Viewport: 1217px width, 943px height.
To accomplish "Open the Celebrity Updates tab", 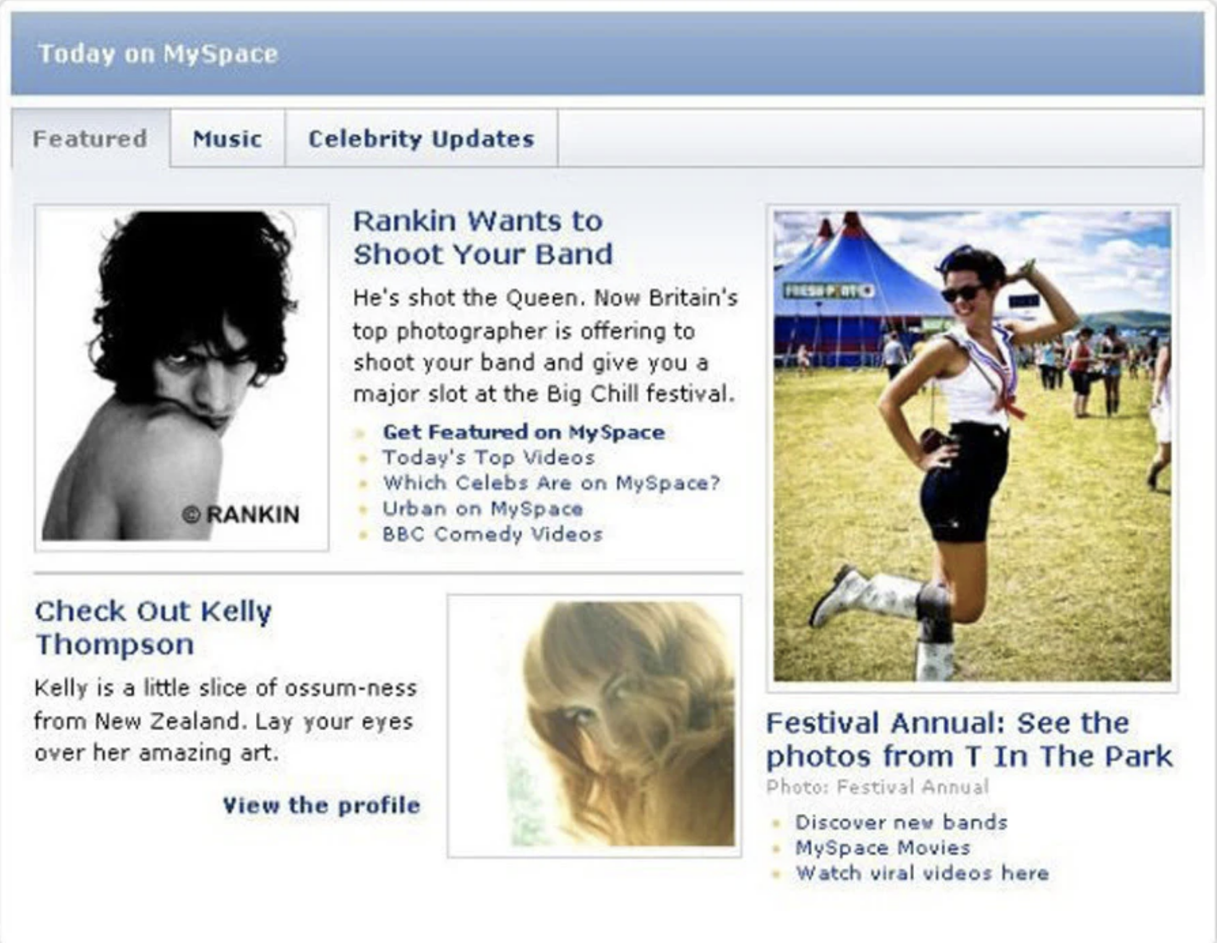I will click(x=421, y=139).
